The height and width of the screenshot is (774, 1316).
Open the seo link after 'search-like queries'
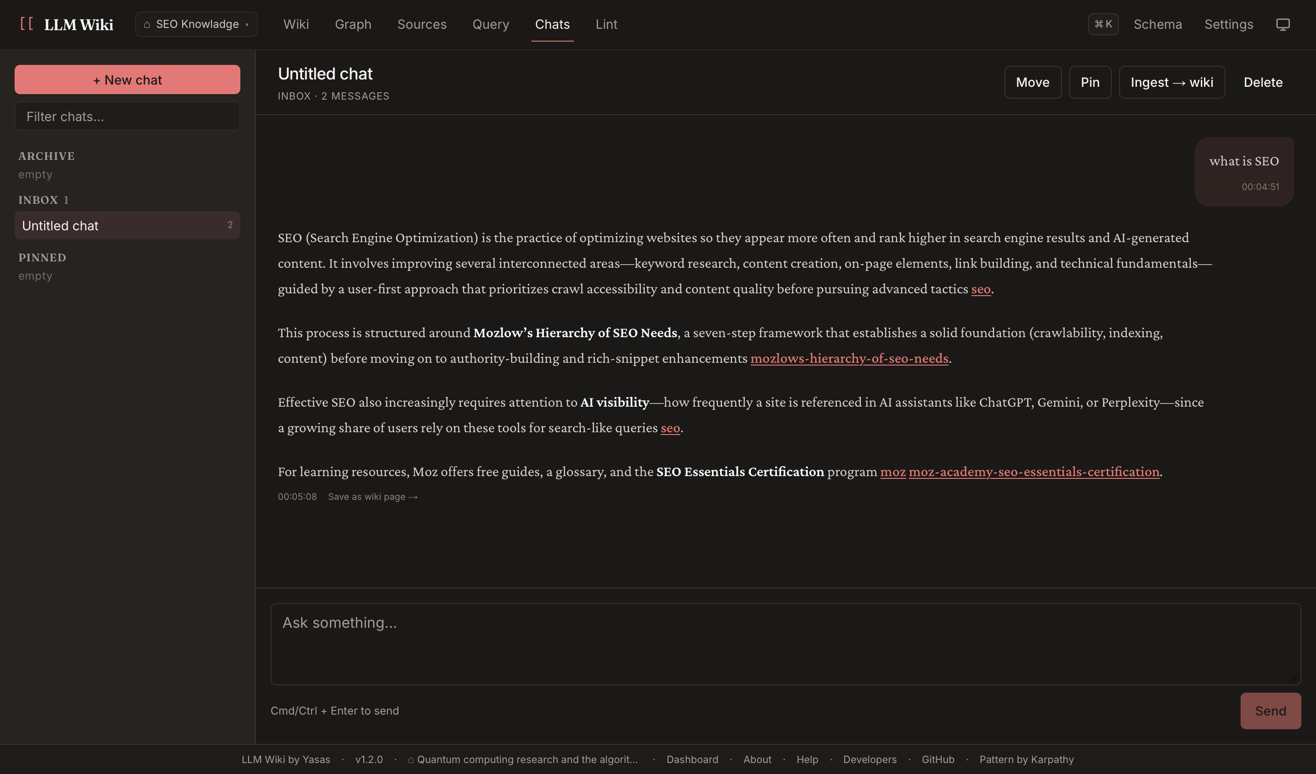point(670,428)
